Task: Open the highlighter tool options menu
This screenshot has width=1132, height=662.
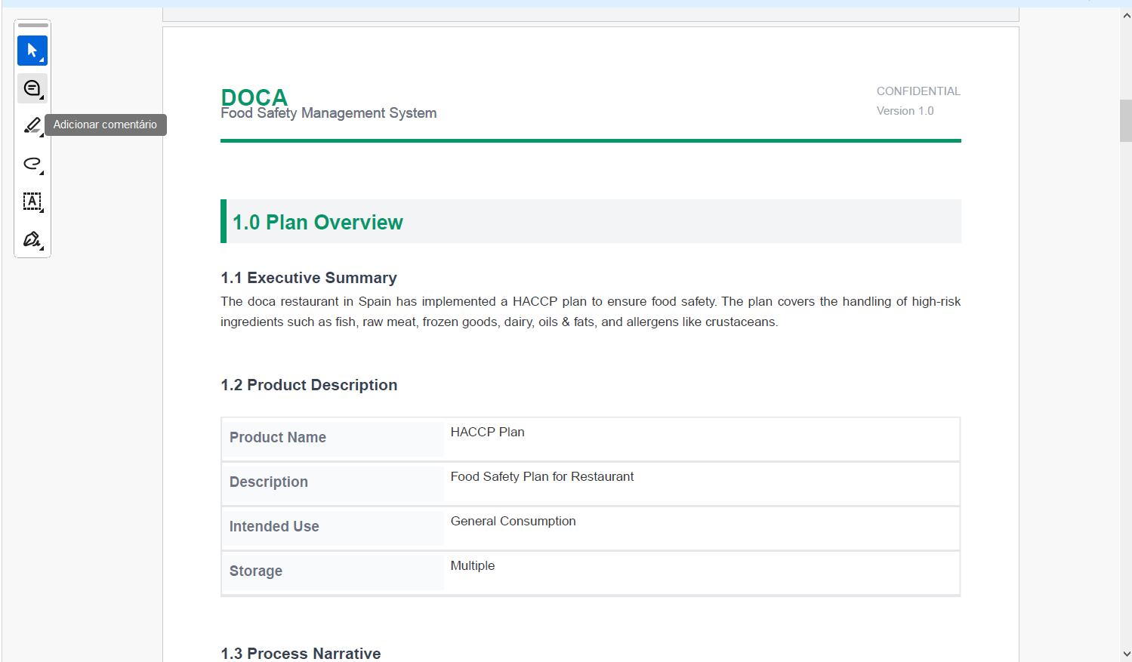Action: click(x=40, y=134)
